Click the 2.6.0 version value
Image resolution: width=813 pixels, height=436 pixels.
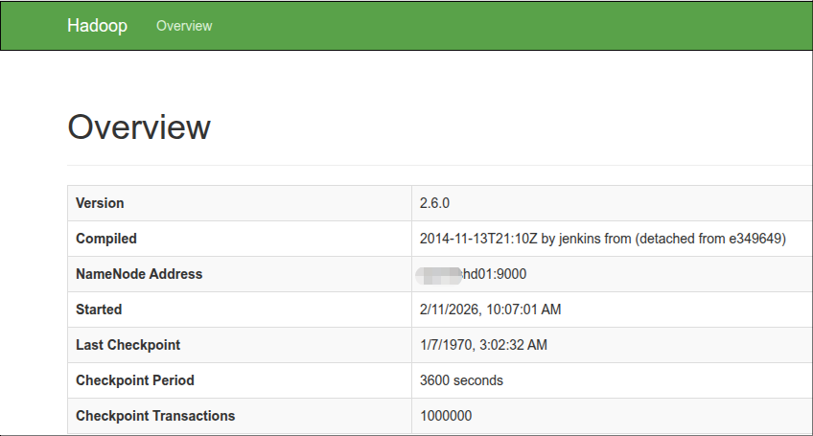pos(434,203)
